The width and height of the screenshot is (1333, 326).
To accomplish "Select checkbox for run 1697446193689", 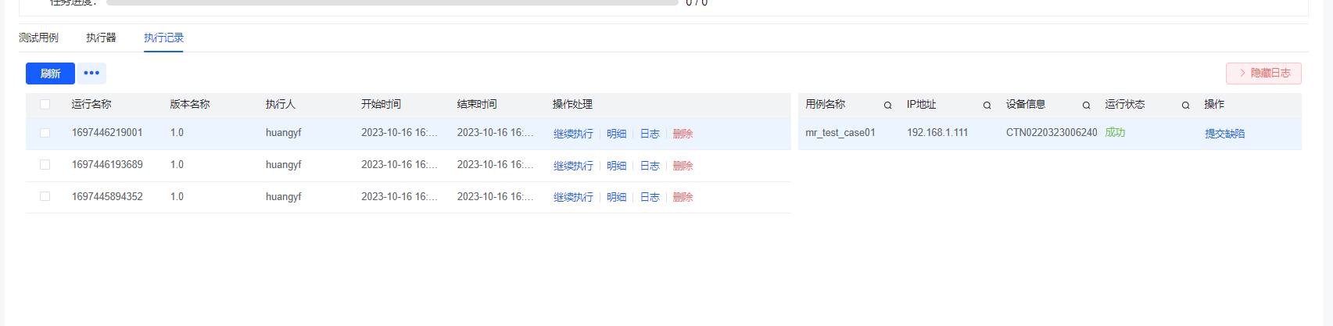I will coord(45,165).
